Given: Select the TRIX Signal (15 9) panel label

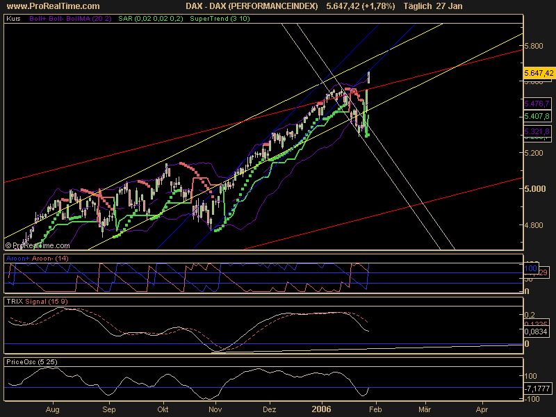Looking at the screenshot, I should 37,302.
